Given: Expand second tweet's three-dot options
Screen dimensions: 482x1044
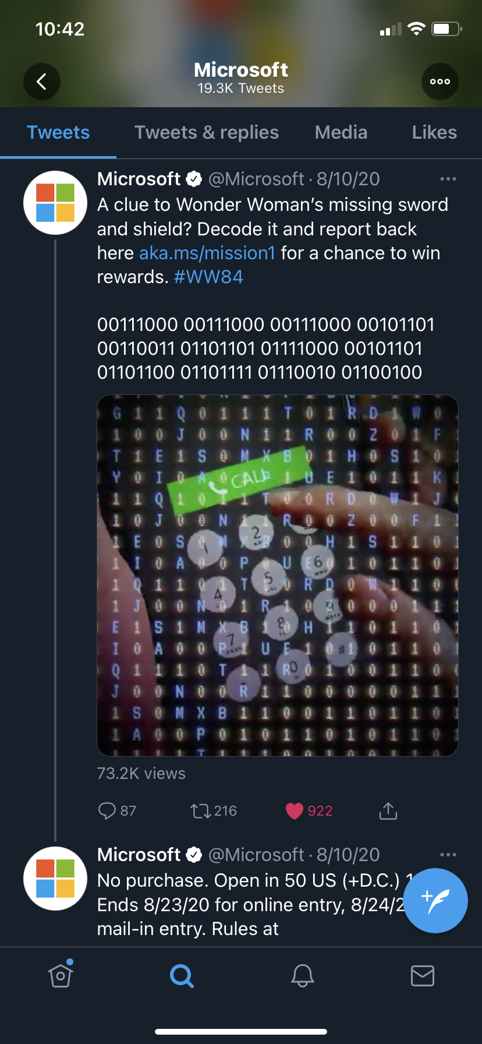Looking at the screenshot, I should [448, 855].
